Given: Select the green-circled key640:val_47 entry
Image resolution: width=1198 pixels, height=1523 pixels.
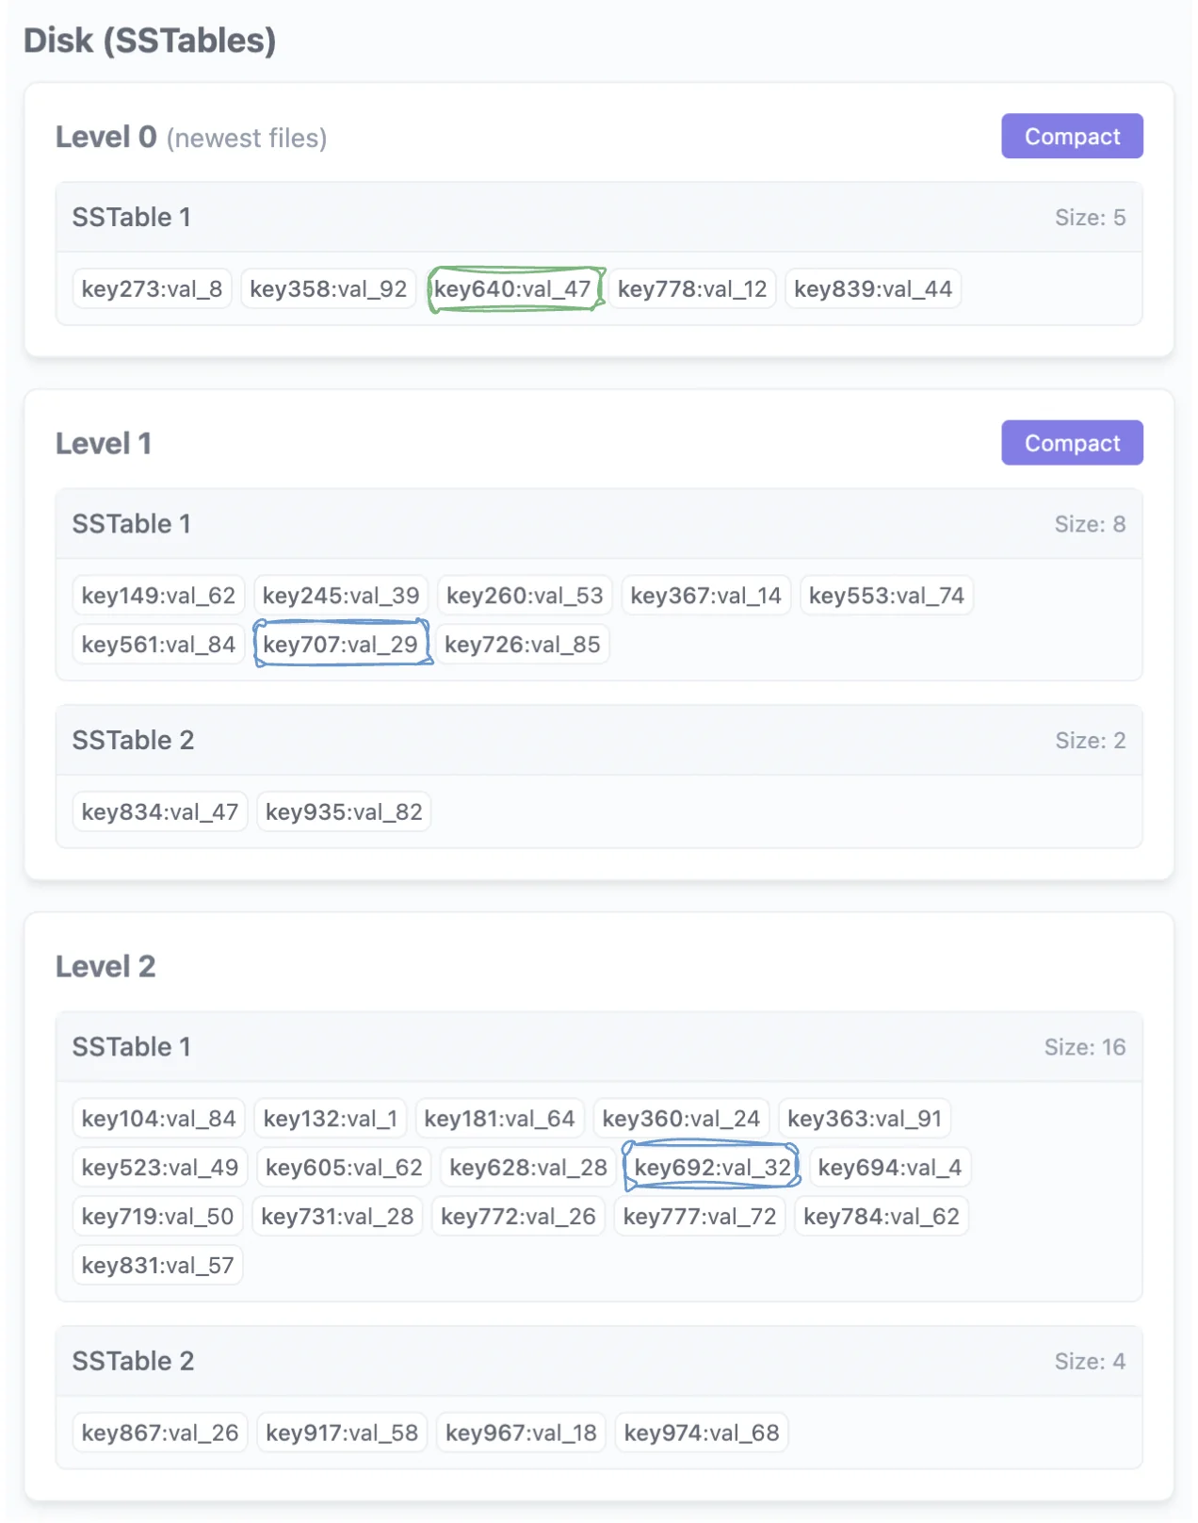Looking at the screenshot, I should tap(513, 289).
